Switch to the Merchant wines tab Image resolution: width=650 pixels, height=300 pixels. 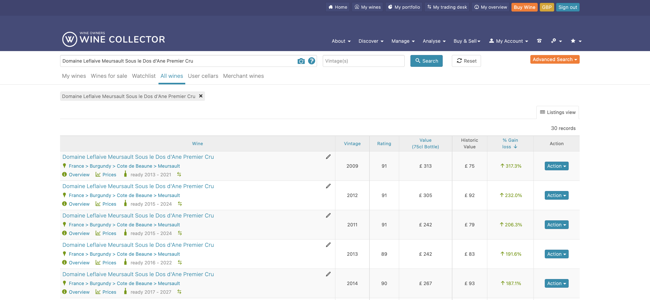pyautogui.click(x=243, y=76)
